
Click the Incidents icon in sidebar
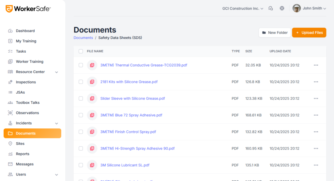pos(10,123)
